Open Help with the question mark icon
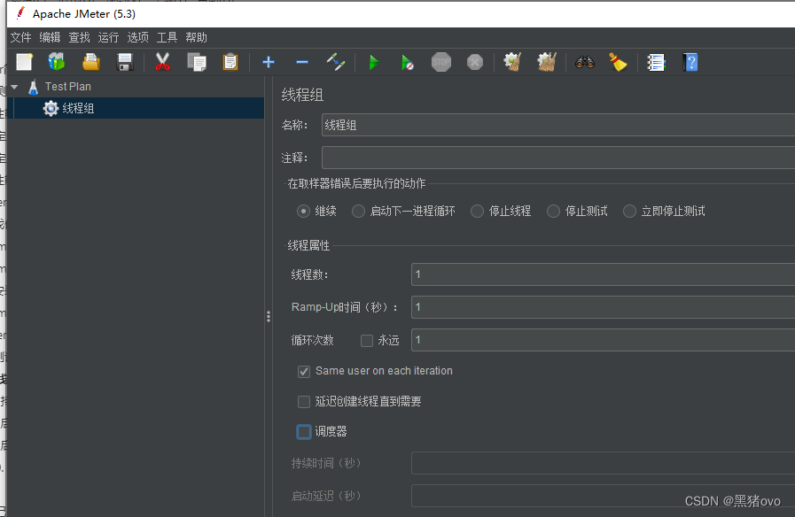This screenshot has height=517, width=795. pos(690,62)
